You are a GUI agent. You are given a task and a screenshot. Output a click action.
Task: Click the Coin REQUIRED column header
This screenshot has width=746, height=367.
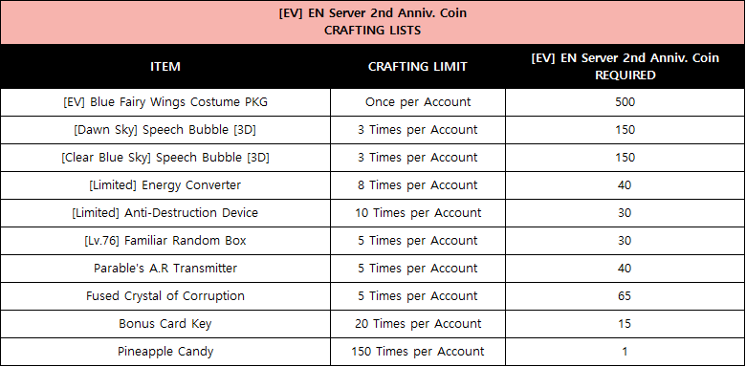(x=625, y=66)
